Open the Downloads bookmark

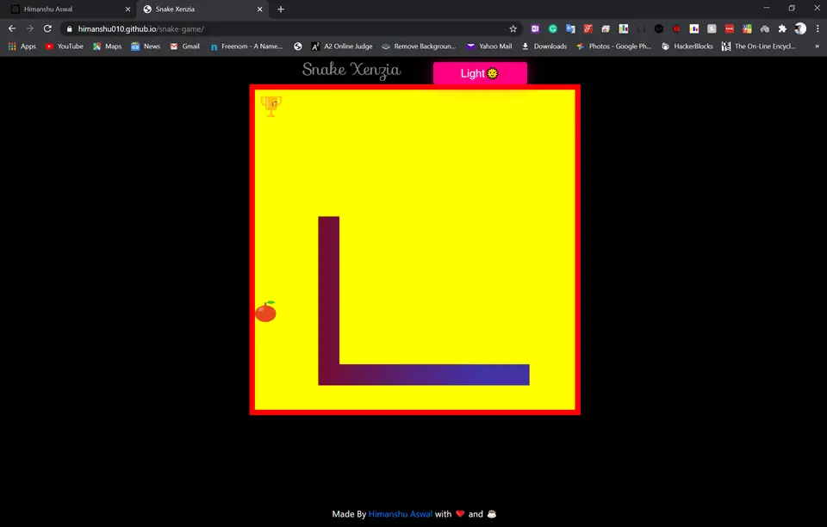click(x=544, y=46)
